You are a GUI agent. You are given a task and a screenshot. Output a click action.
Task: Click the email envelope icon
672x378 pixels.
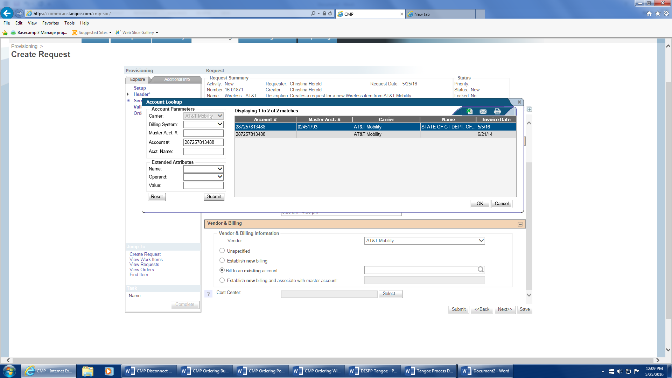[483, 111]
